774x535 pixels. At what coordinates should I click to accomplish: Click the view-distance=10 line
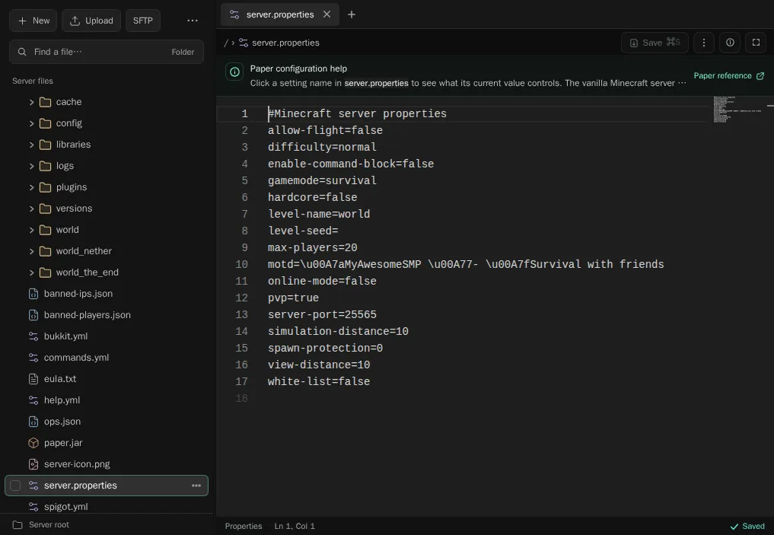pos(319,365)
